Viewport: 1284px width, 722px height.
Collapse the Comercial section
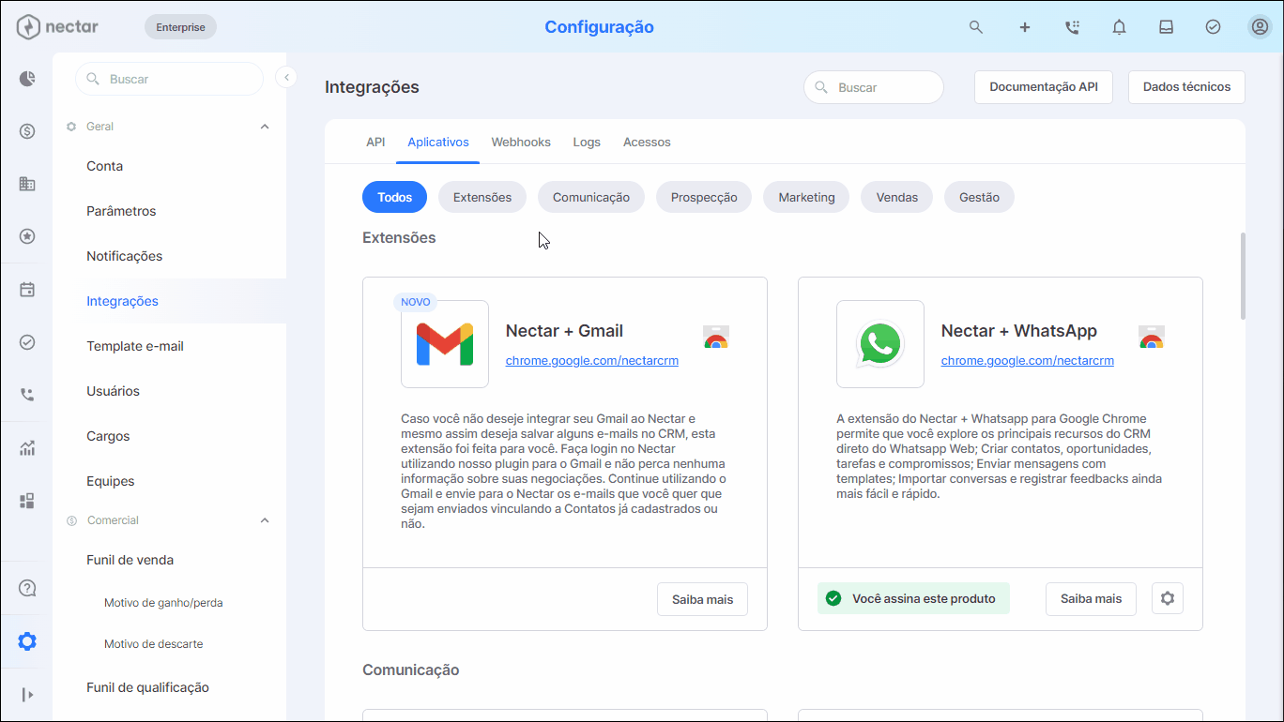pyautogui.click(x=265, y=520)
